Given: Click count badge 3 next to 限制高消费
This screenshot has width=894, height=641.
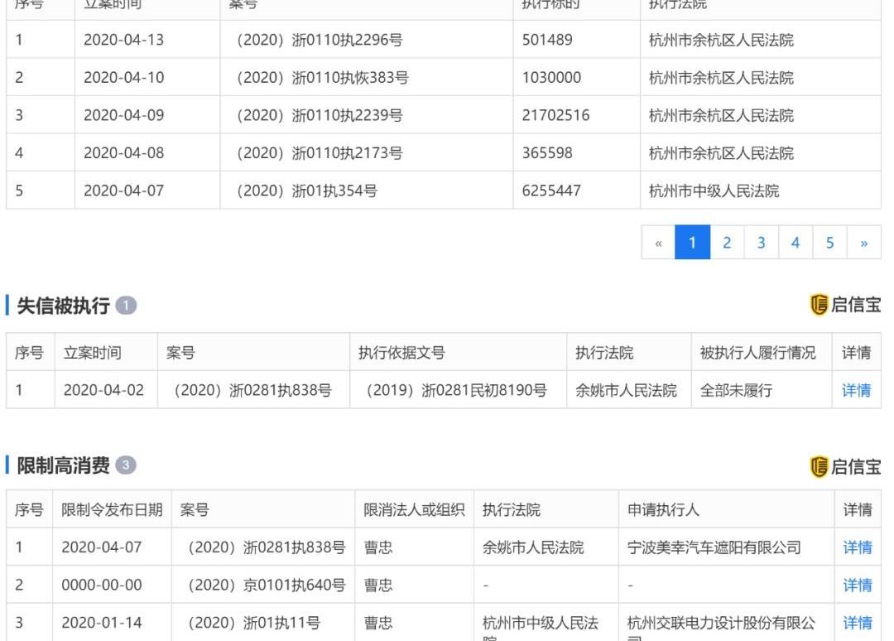Looking at the screenshot, I should (x=126, y=465).
